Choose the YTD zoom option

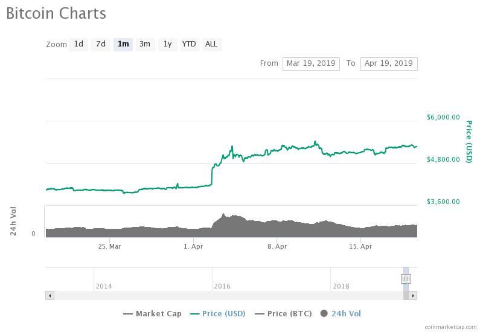pos(189,44)
